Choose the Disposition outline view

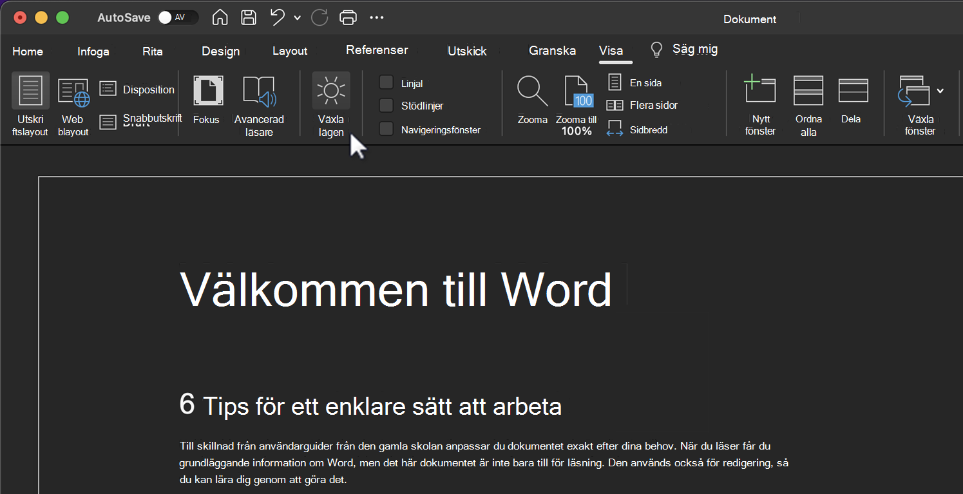137,90
